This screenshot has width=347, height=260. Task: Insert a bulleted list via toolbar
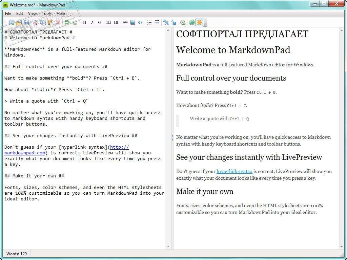(149, 22)
